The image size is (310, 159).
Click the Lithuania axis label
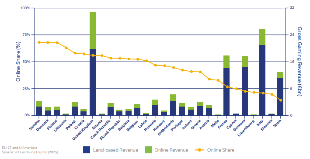point(60,126)
